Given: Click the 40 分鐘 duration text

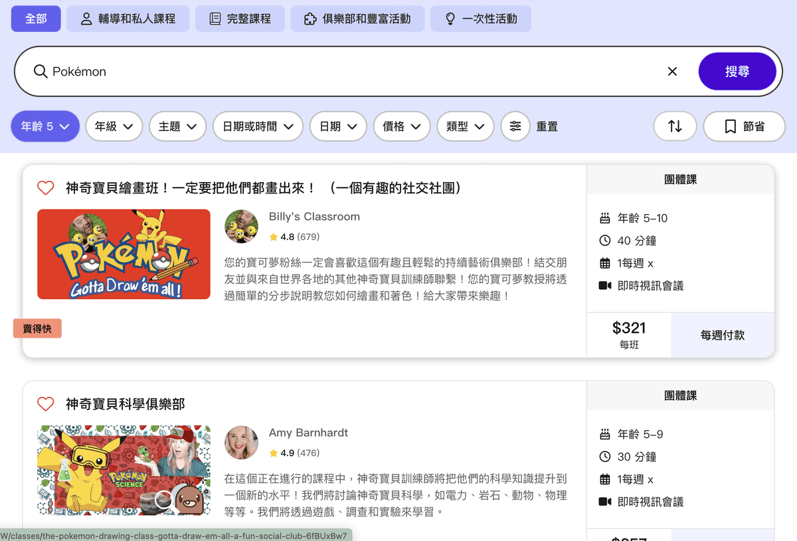Looking at the screenshot, I should [637, 241].
